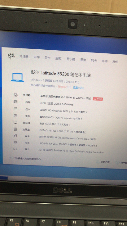The width and height of the screenshot is (127, 226).
Task: Click the i5-3320M @ 2.60GHz processor value
Action: (66, 97)
